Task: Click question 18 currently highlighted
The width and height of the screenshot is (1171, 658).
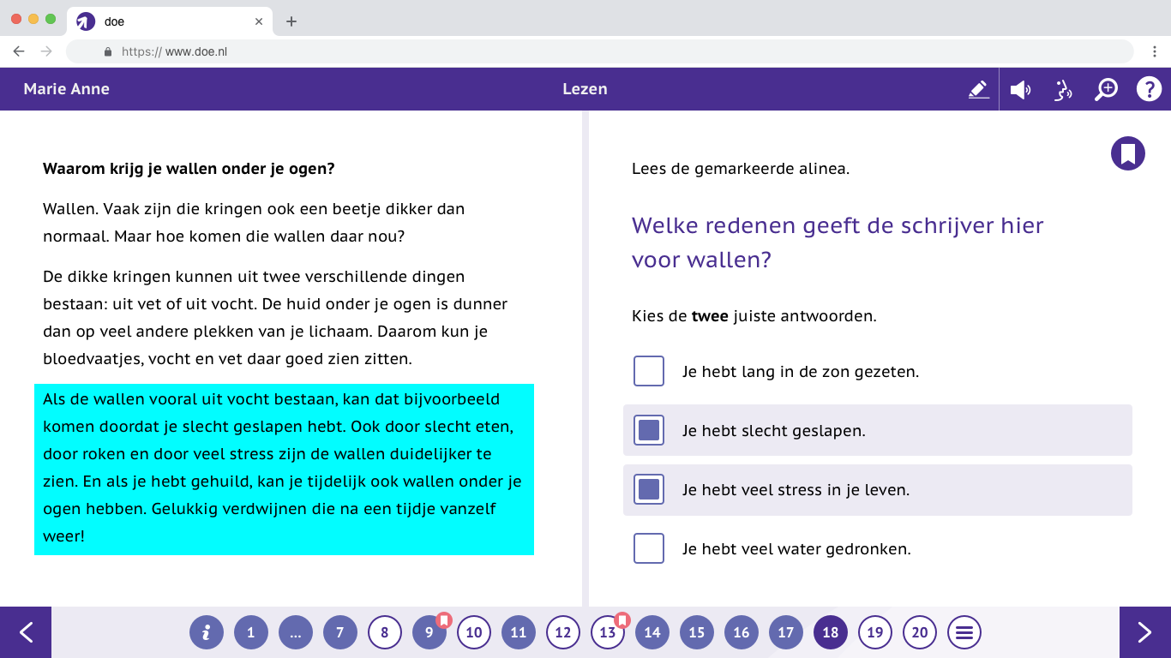Action: coord(830,631)
